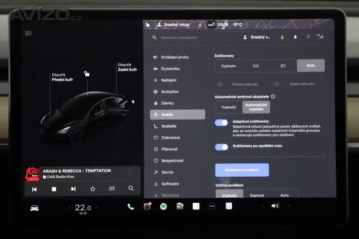The image size is (359, 239).
Task: Launch Spotify from the bottom dock
Action: 163,206
